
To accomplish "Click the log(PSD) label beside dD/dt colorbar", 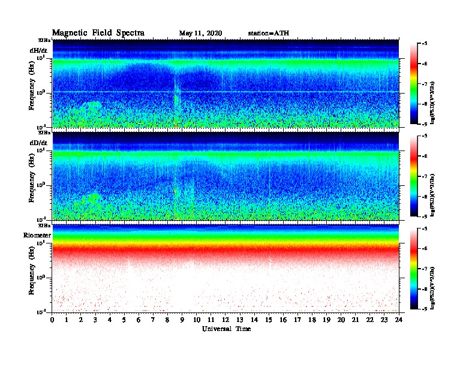I will (432, 195).
